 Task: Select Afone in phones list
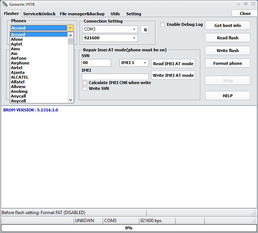point(39,39)
